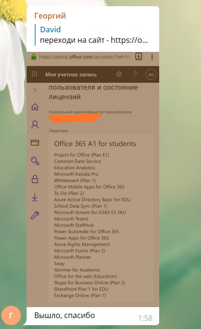Click the 1:58 message timestamp
The width and height of the screenshot is (201, 329).
pyautogui.click(x=145, y=318)
